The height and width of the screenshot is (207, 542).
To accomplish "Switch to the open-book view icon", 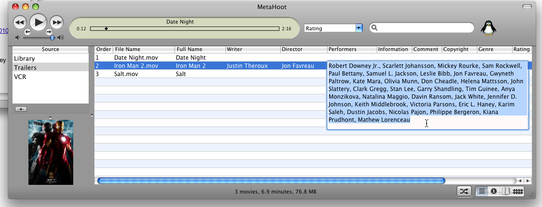I will coord(506,191).
